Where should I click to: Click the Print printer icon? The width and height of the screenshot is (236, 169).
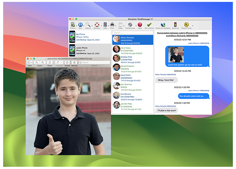tap(112, 25)
